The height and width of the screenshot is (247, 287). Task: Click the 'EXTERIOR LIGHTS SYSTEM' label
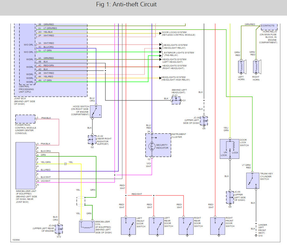click(179, 53)
